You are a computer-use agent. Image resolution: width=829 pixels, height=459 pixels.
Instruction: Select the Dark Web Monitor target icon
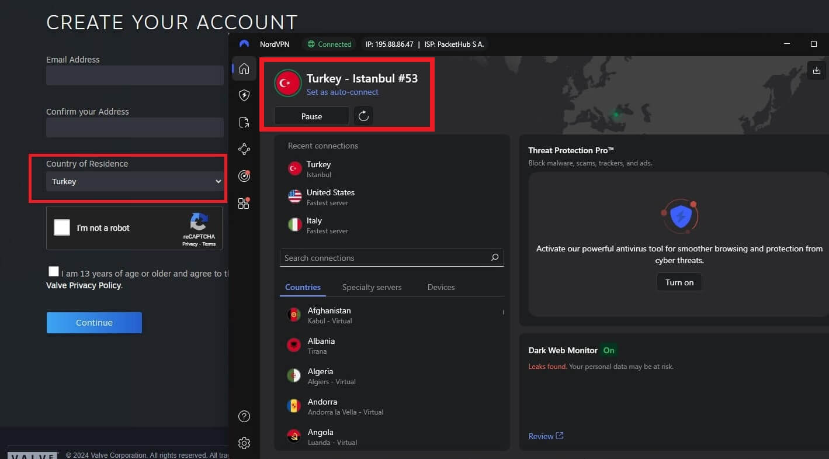click(x=244, y=176)
